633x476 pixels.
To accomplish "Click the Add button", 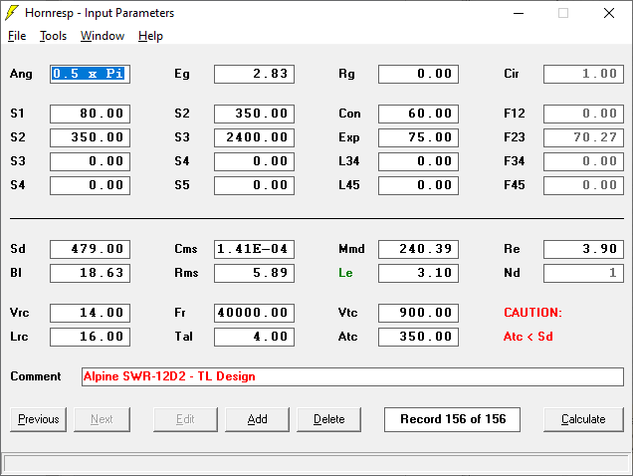I will point(257,419).
